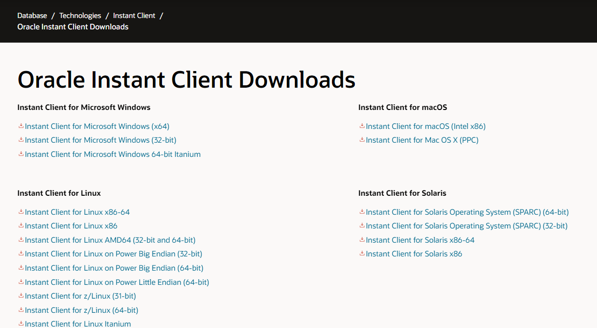Screen dimensions: 597x328
Task: Open Linux on Power Big Endian (64-bit) link
Action: 114,268
